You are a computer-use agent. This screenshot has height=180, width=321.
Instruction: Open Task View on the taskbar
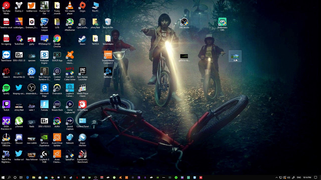21,177
